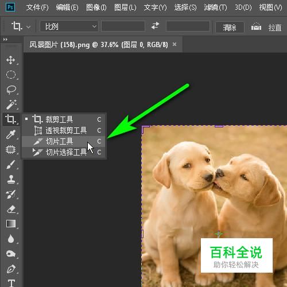Select the Blur (water drop) tool

11,239
